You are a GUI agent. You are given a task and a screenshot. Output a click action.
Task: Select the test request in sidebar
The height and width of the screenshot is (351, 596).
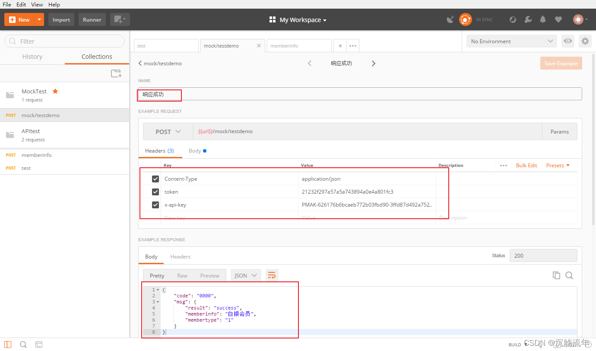coord(64,168)
